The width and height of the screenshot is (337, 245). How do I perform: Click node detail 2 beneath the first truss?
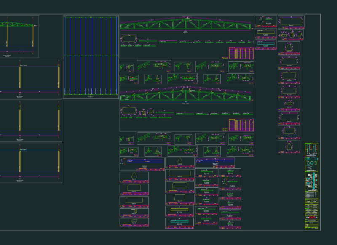tap(154, 66)
